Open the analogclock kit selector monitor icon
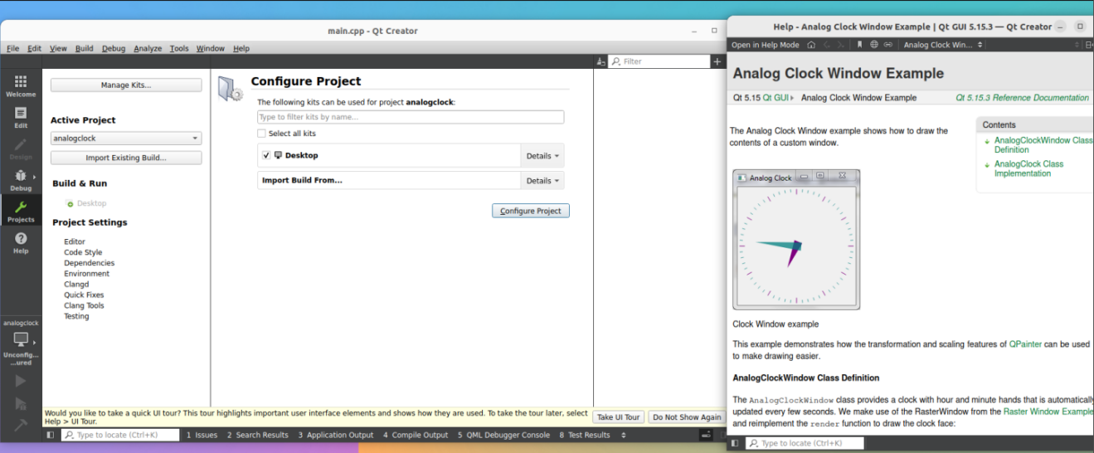Viewport: 1094px width, 453px height. 21,339
